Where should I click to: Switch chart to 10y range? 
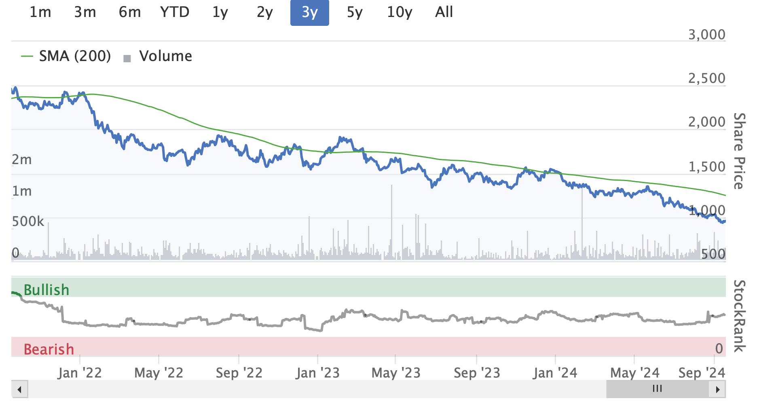pyautogui.click(x=400, y=12)
